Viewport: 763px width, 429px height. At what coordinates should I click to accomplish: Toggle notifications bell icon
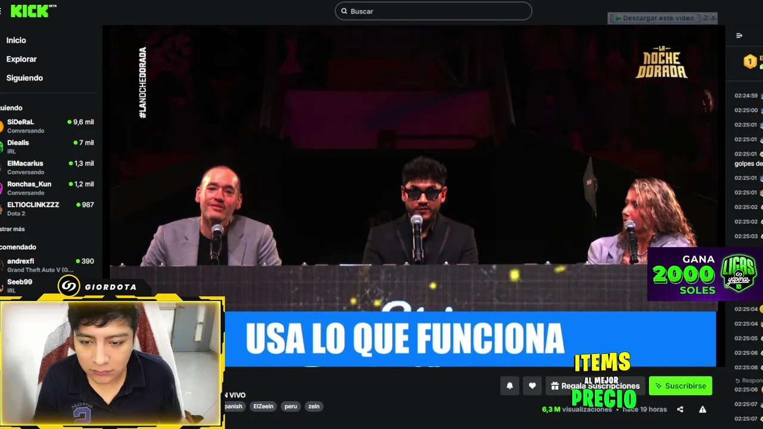[x=510, y=386]
